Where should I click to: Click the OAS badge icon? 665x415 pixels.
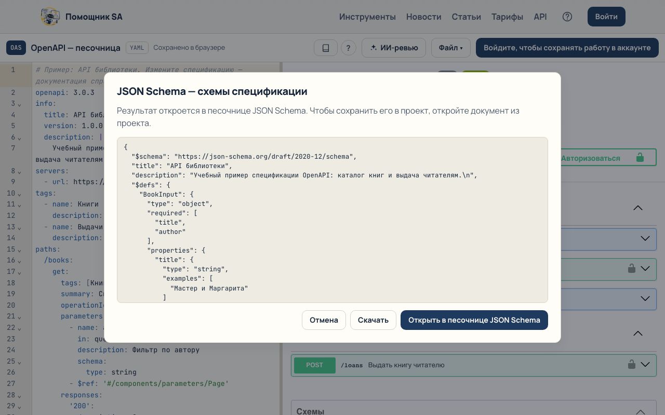coord(16,48)
